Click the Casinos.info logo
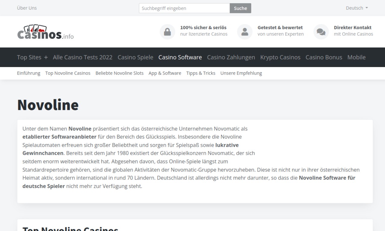This screenshot has height=231, width=385. click(x=45, y=32)
